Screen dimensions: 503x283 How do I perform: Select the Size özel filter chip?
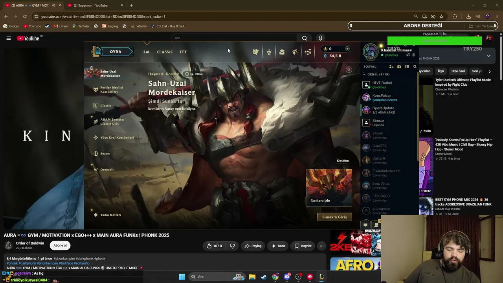click(x=458, y=72)
